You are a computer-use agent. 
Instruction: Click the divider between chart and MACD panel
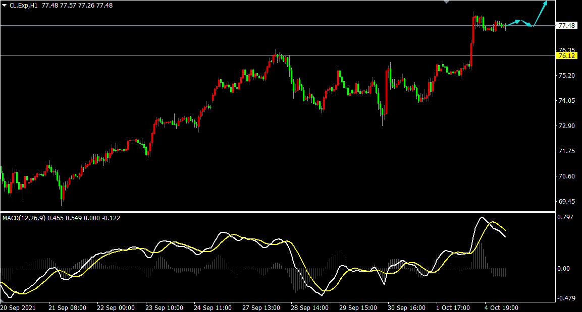point(278,212)
